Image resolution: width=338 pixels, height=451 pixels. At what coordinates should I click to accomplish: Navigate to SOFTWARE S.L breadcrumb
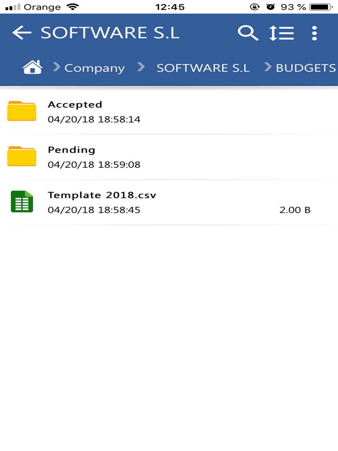coord(203,68)
